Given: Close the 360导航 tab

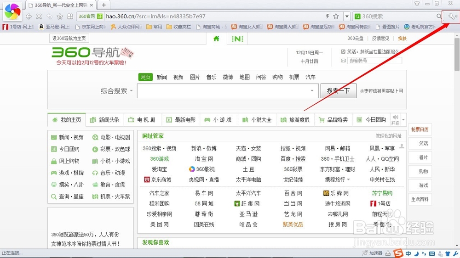Looking at the screenshot, I should (x=91, y=5).
